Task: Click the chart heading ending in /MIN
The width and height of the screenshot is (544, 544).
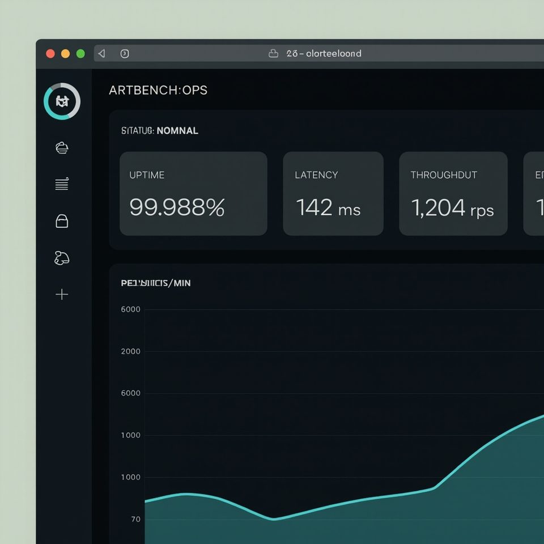Action: click(x=156, y=283)
